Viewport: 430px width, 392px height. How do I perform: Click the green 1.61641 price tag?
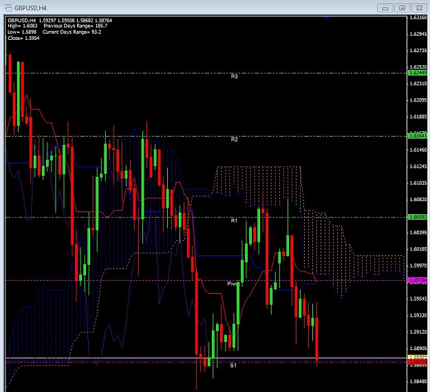pyautogui.click(x=418, y=136)
